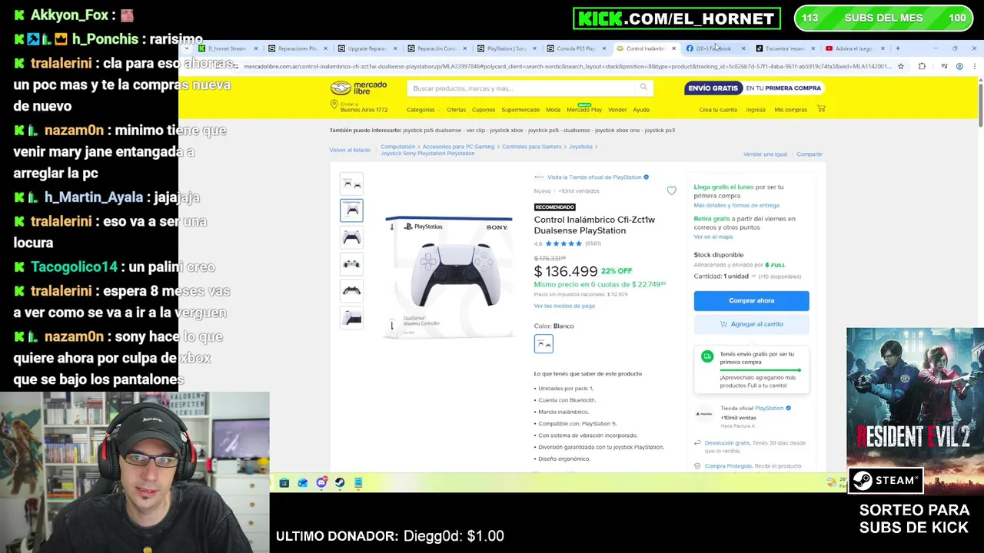Close the El_hornet Stream browser tab
The height and width of the screenshot is (553, 984).
[x=257, y=48]
